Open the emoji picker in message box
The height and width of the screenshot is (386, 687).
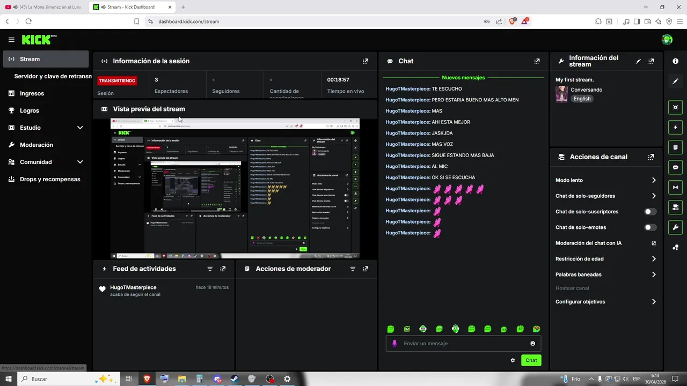(533, 344)
